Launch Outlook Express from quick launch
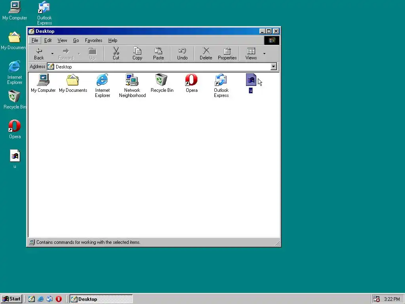405x304 pixels. [x=49, y=299]
